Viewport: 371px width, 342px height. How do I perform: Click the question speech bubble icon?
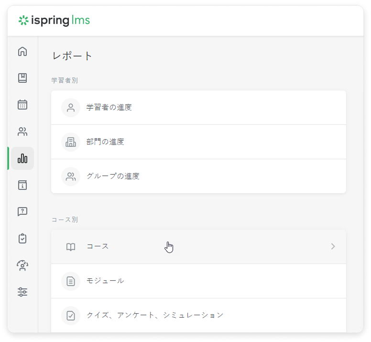pyautogui.click(x=22, y=211)
